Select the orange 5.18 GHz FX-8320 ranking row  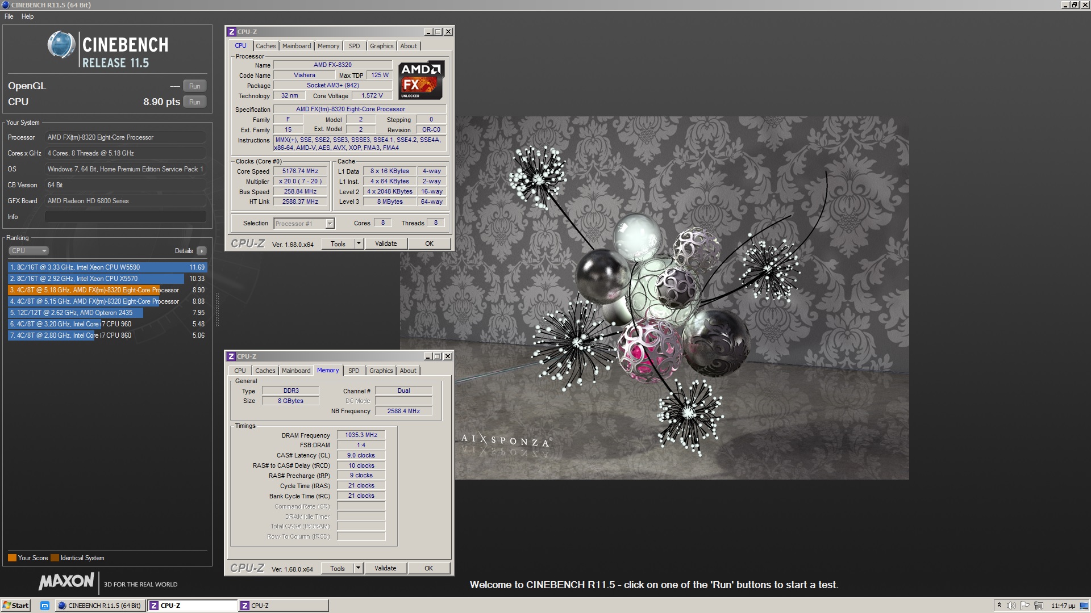point(107,290)
